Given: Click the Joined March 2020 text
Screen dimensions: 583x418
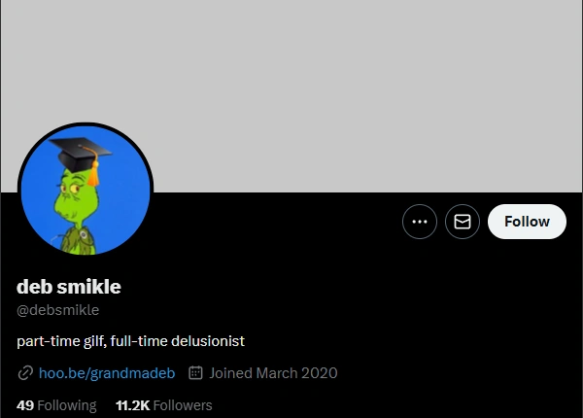Looking at the screenshot, I should pyautogui.click(x=273, y=373).
